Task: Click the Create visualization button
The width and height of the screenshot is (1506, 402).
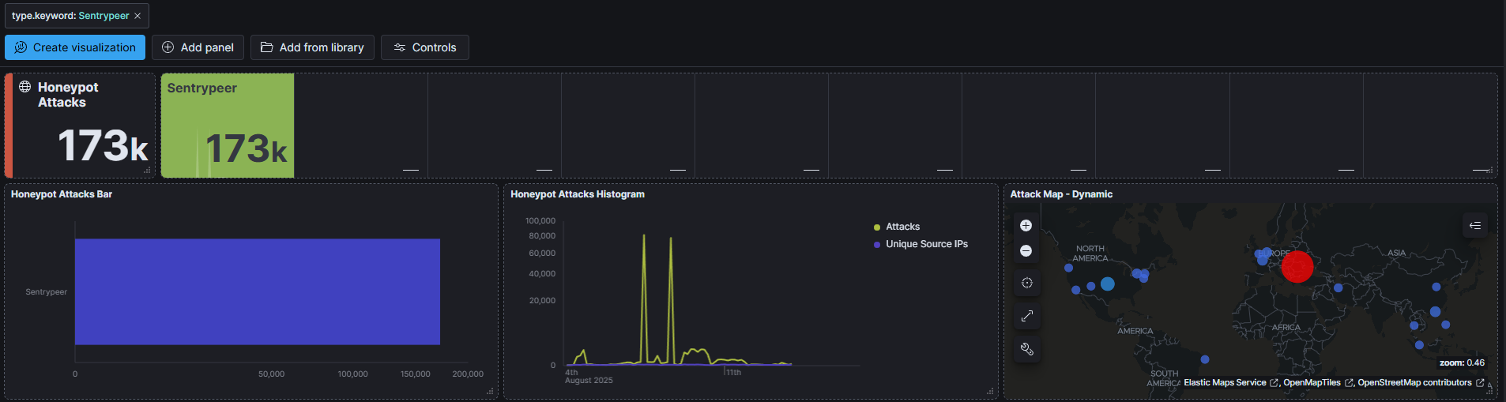Action: (75, 47)
